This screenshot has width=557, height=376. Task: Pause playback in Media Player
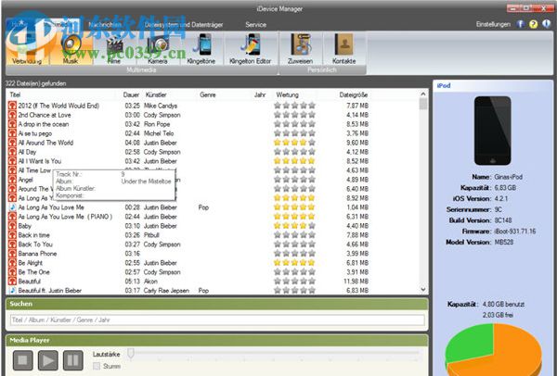tap(73, 360)
